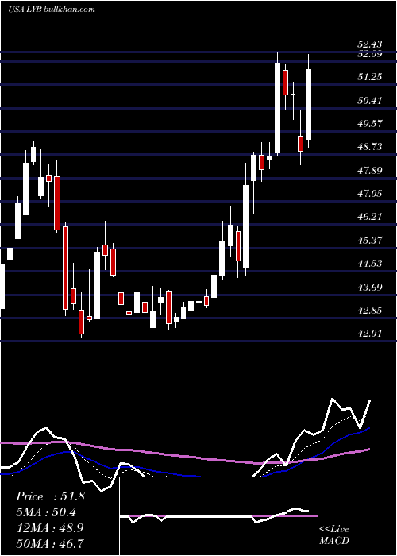This screenshot has height=556, width=397.
Task: Select the 42.01 price axis label
Action: [370, 334]
